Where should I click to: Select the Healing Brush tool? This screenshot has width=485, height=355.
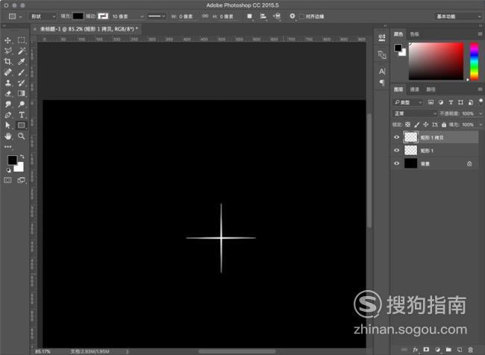(7, 72)
